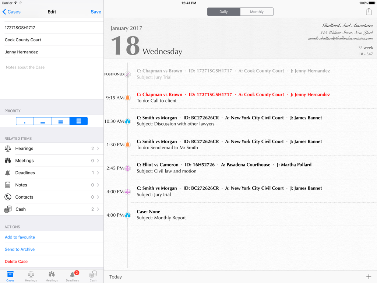Screen dimensions: 377x283
Task: Tap the Notes about the Case field
Action: click(52, 67)
